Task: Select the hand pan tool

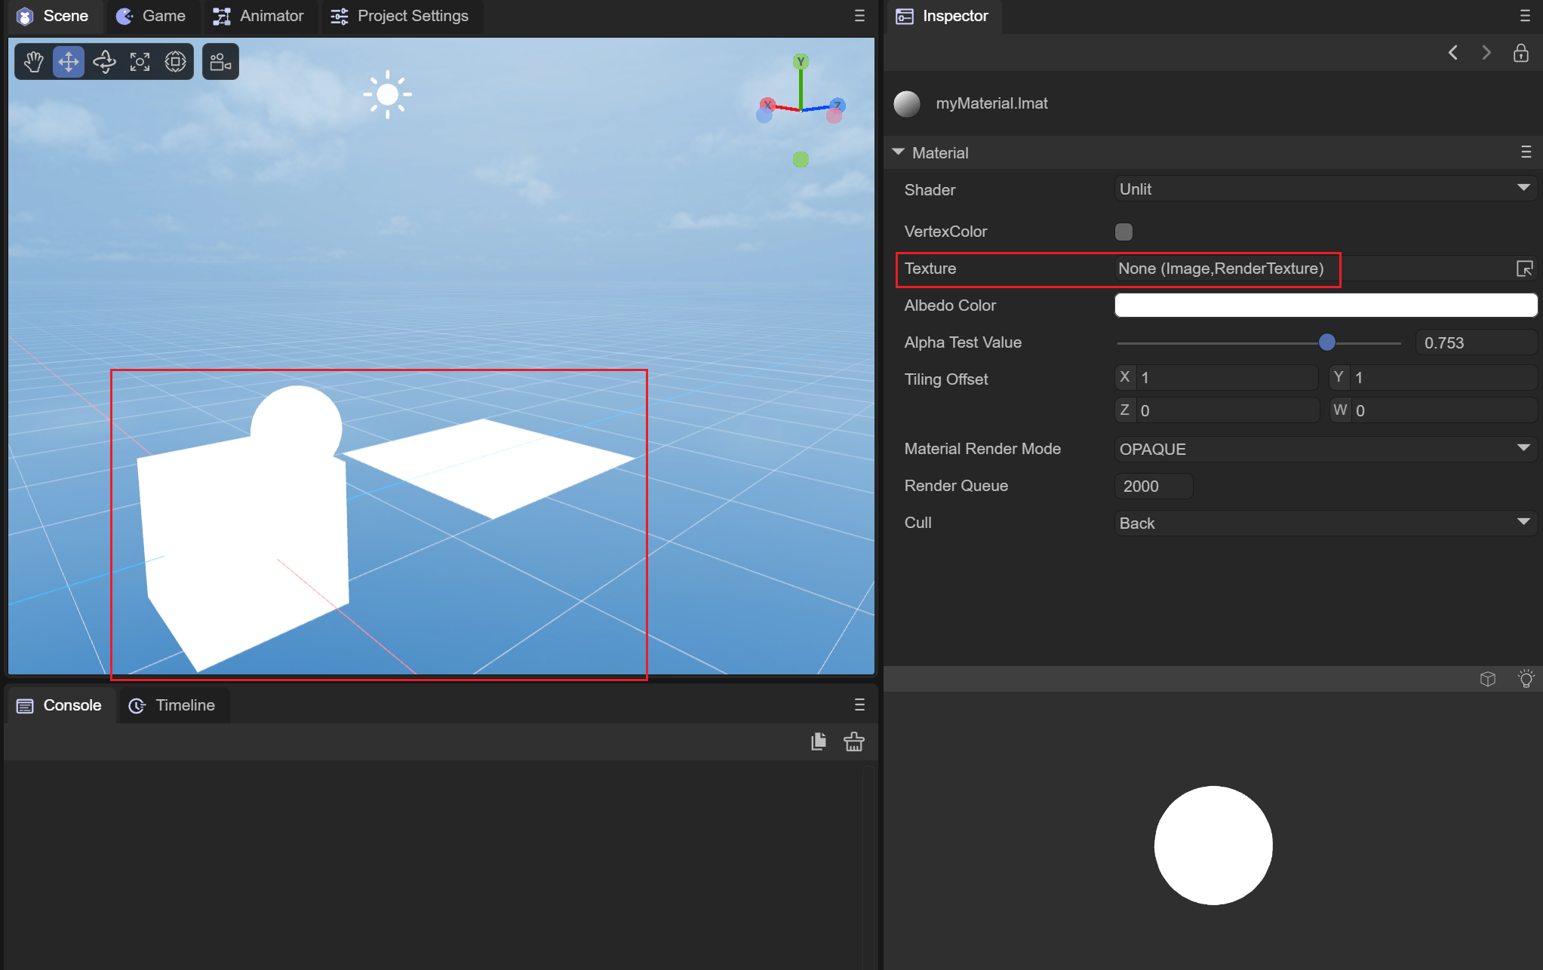Action: [33, 62]
